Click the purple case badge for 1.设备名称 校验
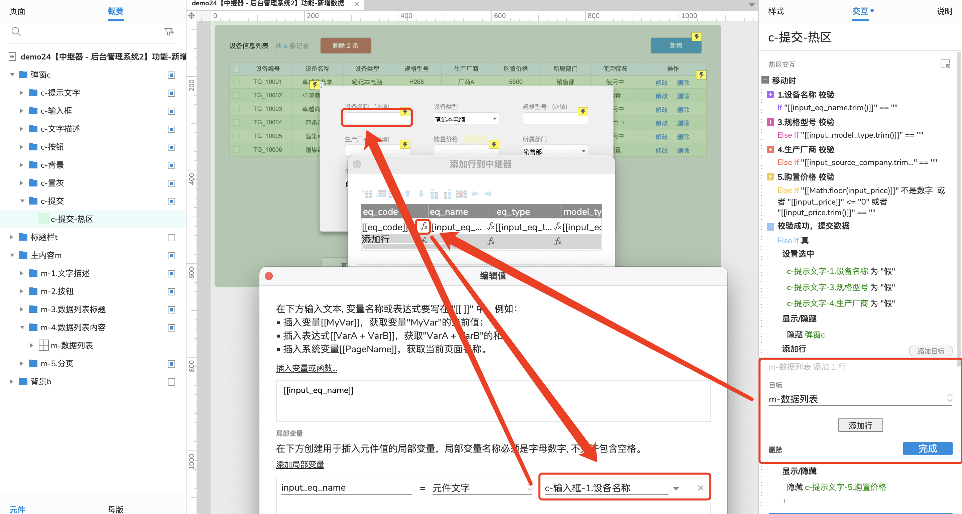 tap(770, 95)
